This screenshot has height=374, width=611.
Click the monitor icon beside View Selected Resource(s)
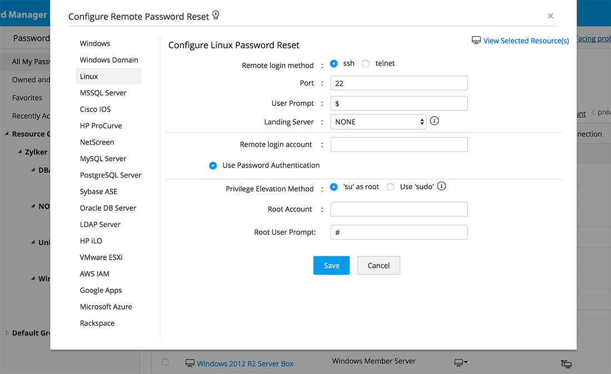pos(476,41)
